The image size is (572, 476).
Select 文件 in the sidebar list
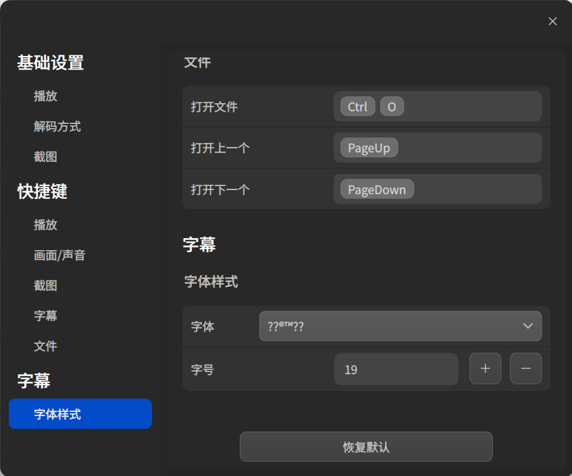coord(46,347)
